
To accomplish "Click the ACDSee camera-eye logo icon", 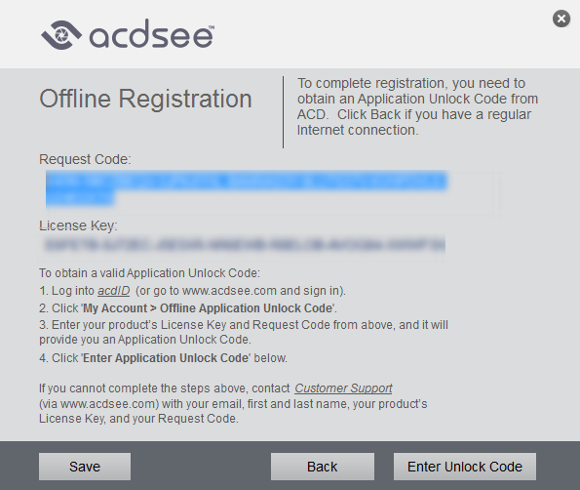I will [61, 35].
